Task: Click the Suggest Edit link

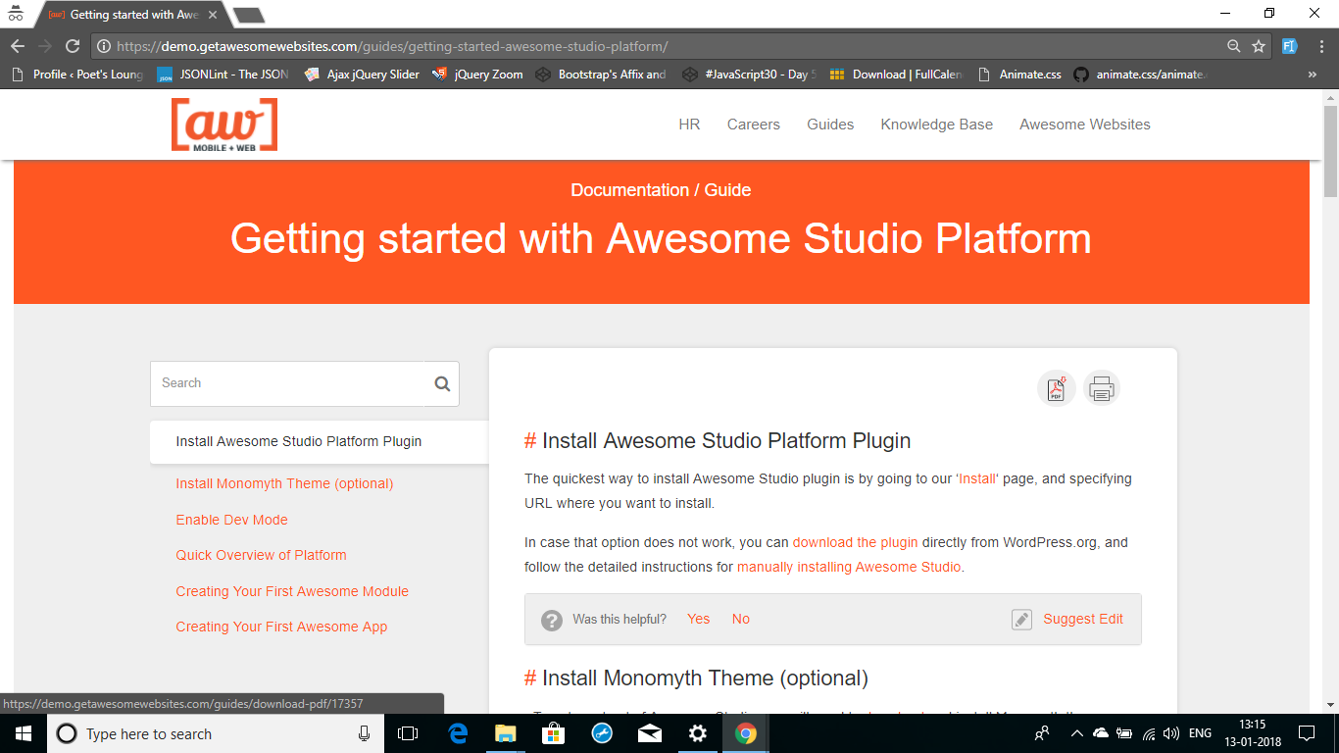Action: (1083, 619)
